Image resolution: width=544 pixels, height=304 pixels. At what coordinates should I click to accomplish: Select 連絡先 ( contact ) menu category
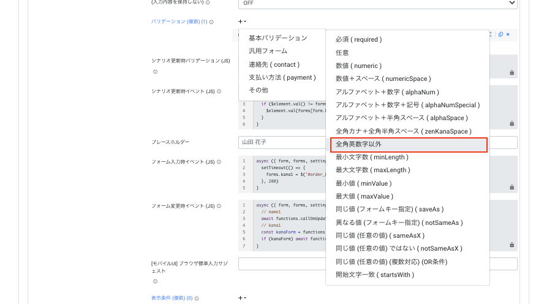click(x=274, y=64)
